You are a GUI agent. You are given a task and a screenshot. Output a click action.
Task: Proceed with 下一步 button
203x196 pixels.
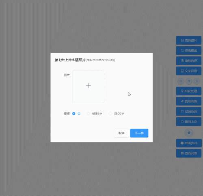tap(139, 133)
